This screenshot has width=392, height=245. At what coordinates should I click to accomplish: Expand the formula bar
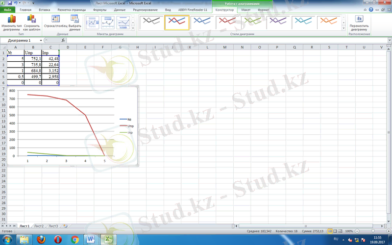(390, 41)
